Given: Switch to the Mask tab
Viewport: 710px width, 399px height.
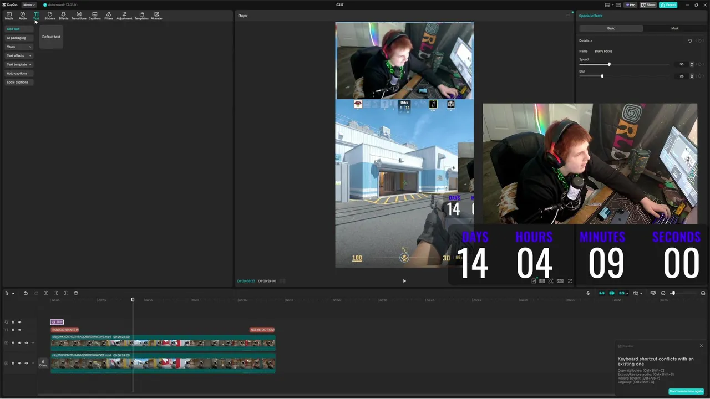Looking at the screenshot, I should tap(674, 28).
